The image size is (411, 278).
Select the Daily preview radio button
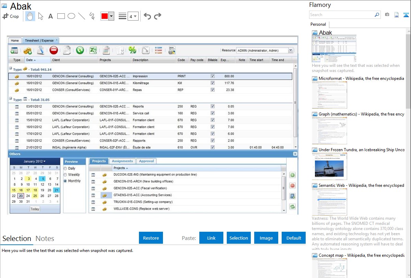pyautogui.click(x=65, y=168)
